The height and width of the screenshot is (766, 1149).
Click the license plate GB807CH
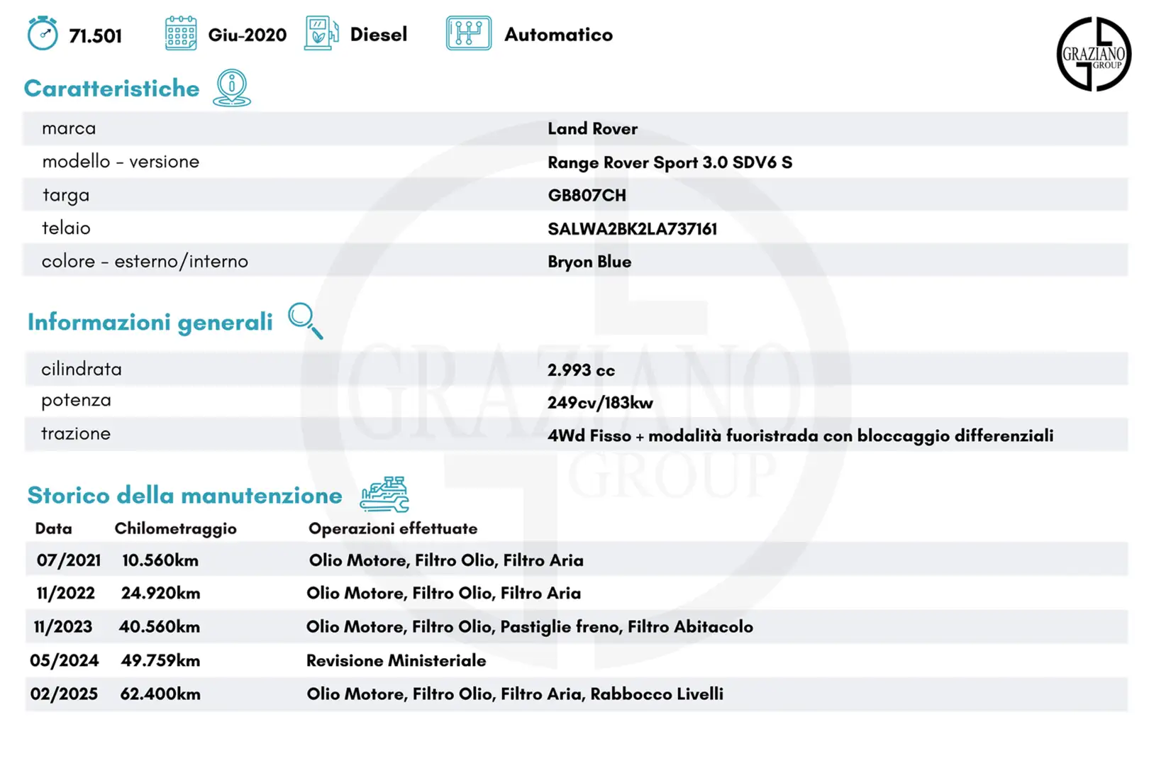click(x=587, y=196)
